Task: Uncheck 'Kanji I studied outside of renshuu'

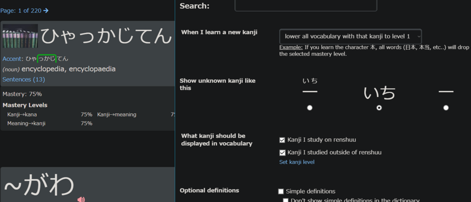Action: (282, 153)
